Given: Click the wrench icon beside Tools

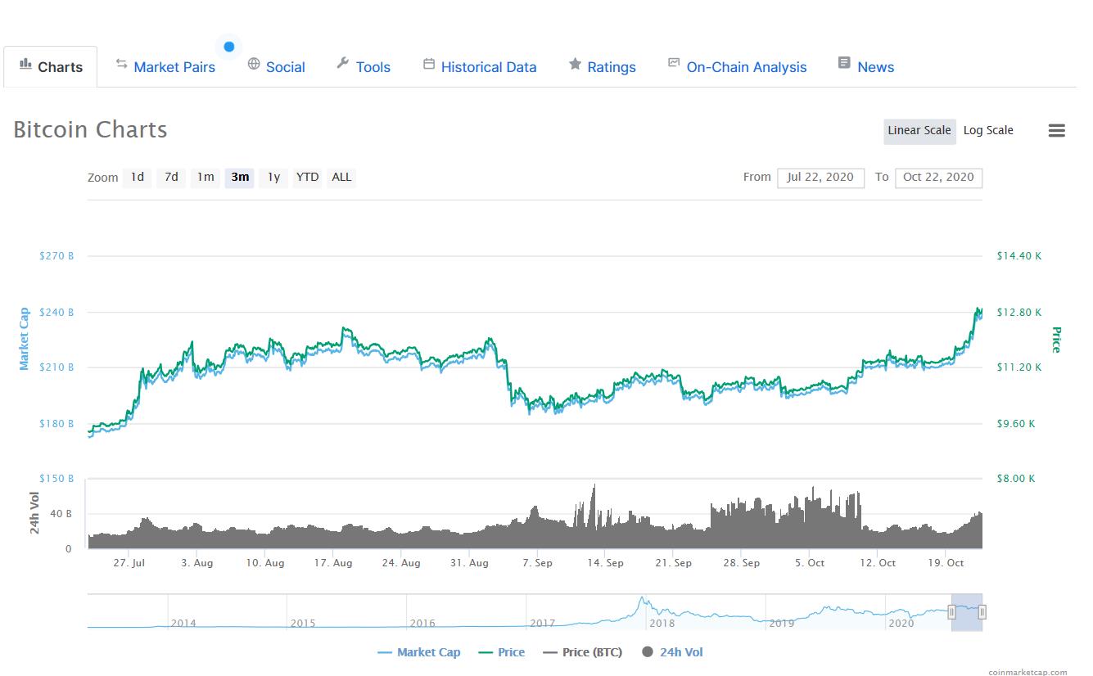Looking at the screenshot, I should [343, 64].
